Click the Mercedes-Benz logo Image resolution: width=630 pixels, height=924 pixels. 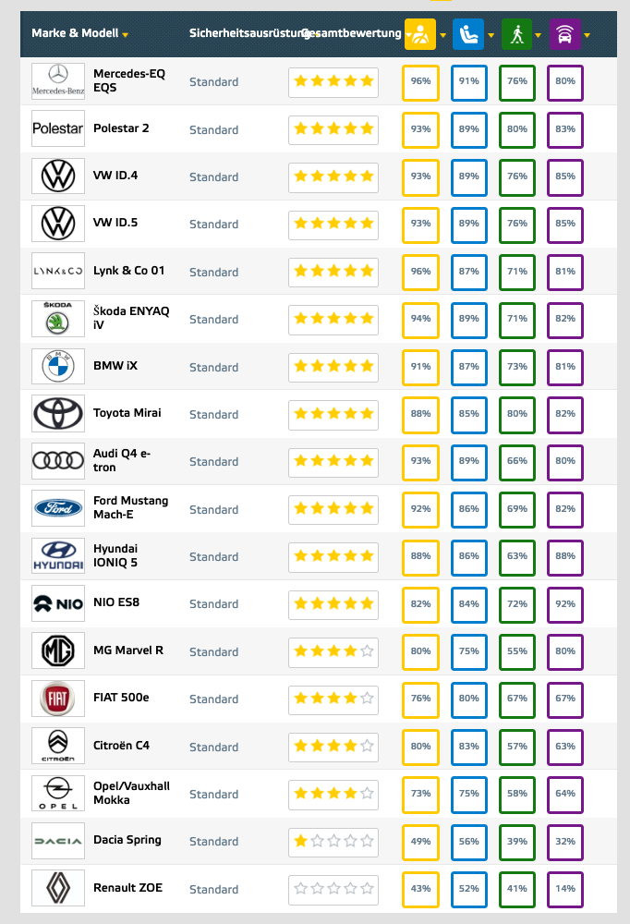click(58, 81)
